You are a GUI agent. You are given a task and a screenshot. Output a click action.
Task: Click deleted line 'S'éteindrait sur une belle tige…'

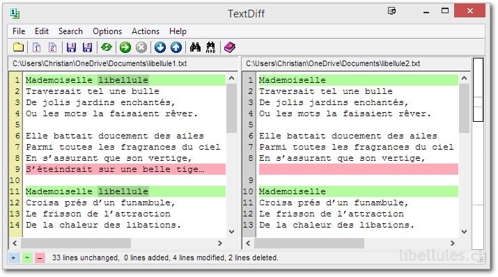125,169
